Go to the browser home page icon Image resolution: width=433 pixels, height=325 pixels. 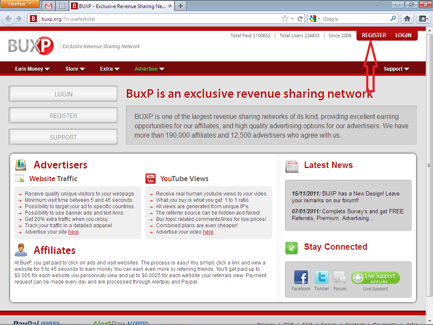tap(407, 19)
